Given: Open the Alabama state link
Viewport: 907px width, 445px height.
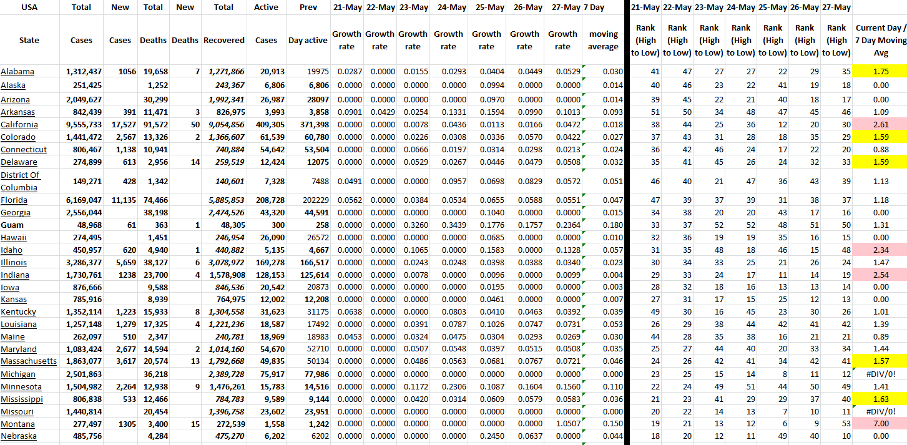Looking at the screenshot, I should click(17, 72).
